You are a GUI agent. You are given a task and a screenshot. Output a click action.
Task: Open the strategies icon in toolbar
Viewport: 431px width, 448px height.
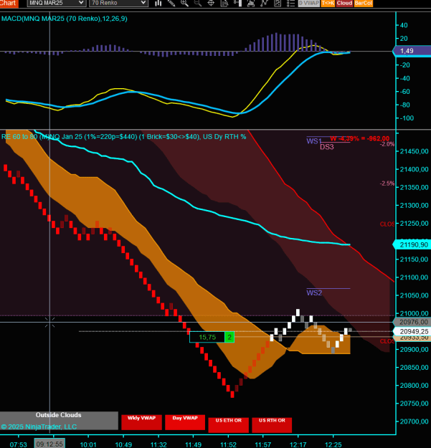pyautogui.click(x=264, y=3)
